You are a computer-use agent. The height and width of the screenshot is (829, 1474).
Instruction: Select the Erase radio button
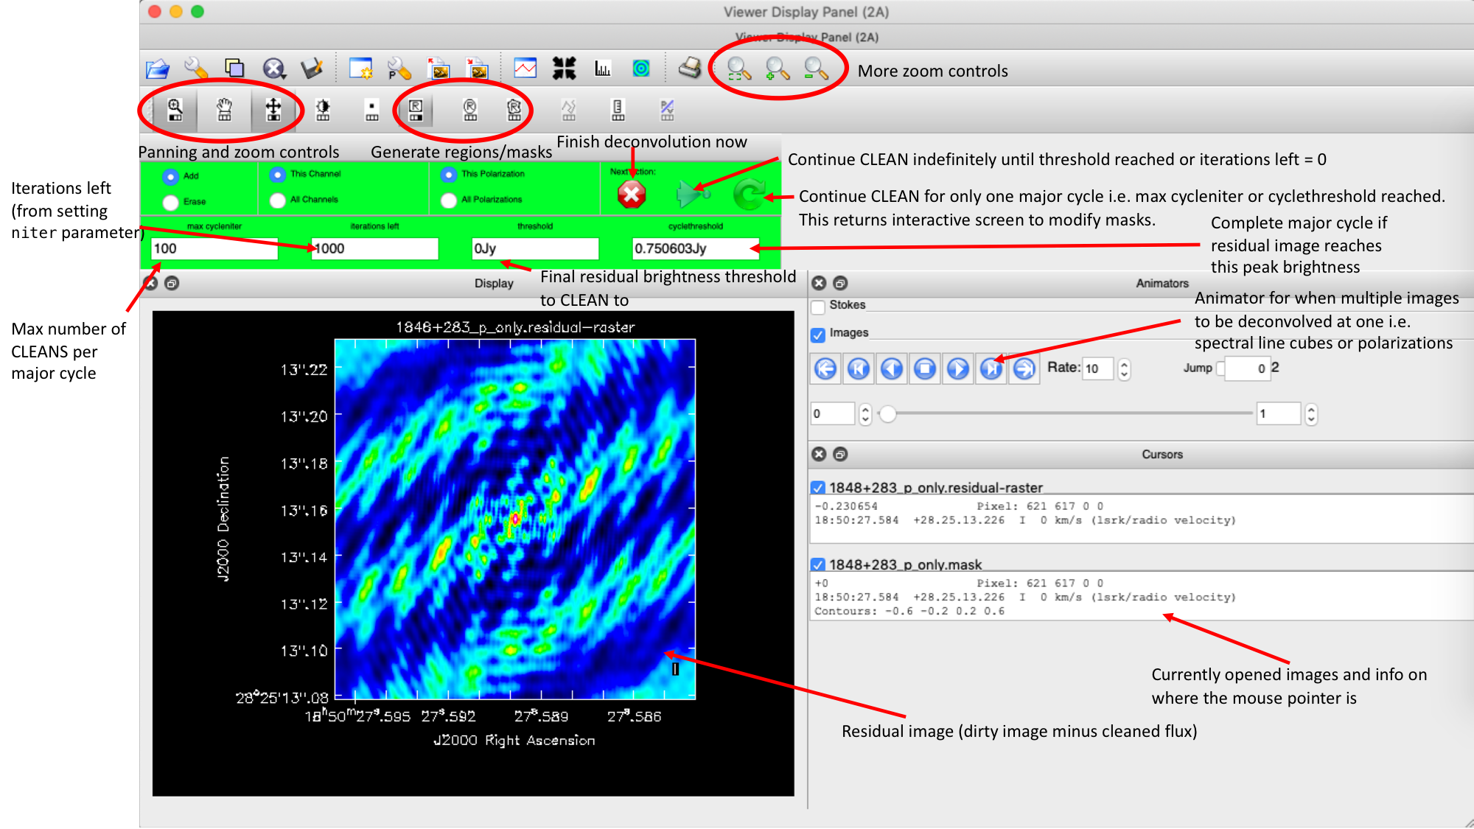point(171,202)
